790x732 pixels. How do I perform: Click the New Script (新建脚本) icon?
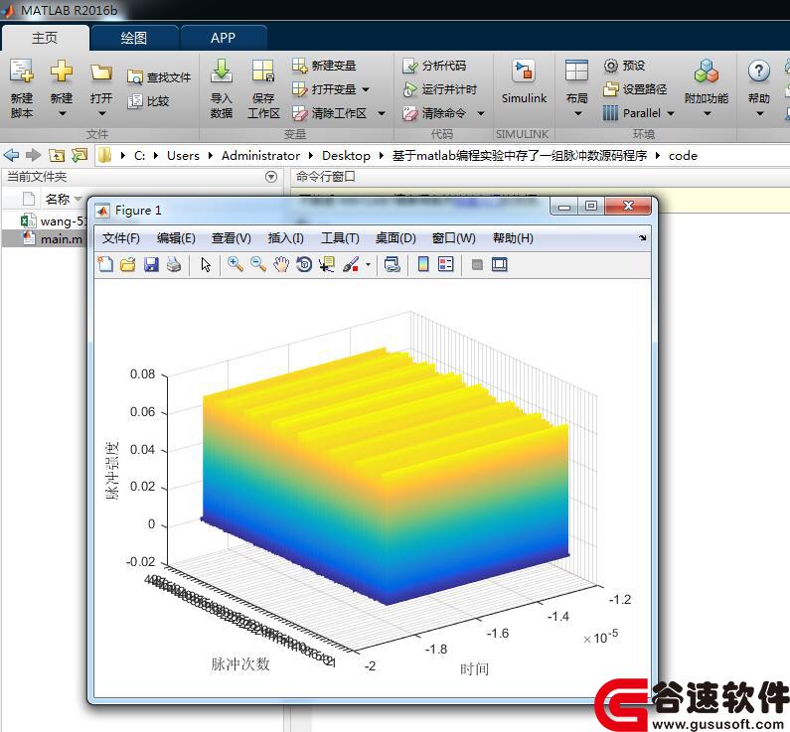(x=22, y=71)
